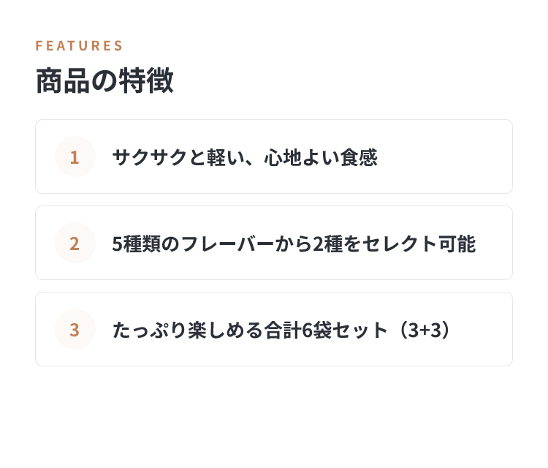Open the 5種類のフレーバー feature card
Screen dimensions: 548x468
tap(274, 243)
